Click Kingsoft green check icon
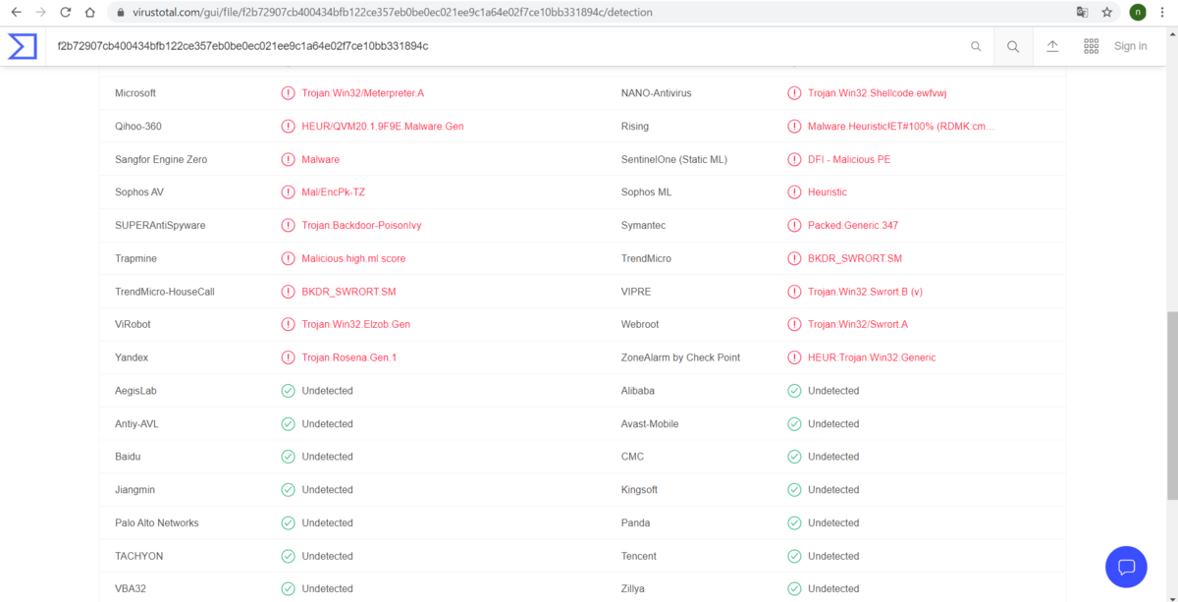 794,490
